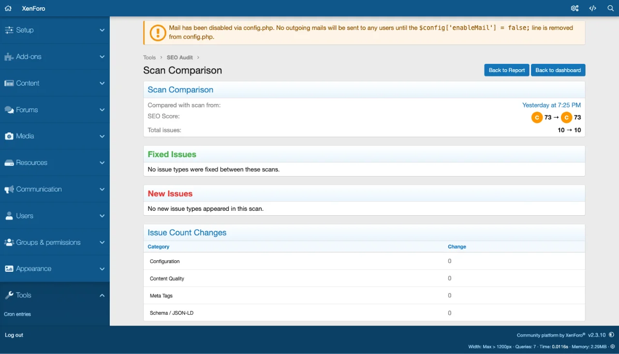Viewport: 619px width, 354px height.
Task: Click the home icon in top bar
Action: pyautogui.click(x=8, y=8)
